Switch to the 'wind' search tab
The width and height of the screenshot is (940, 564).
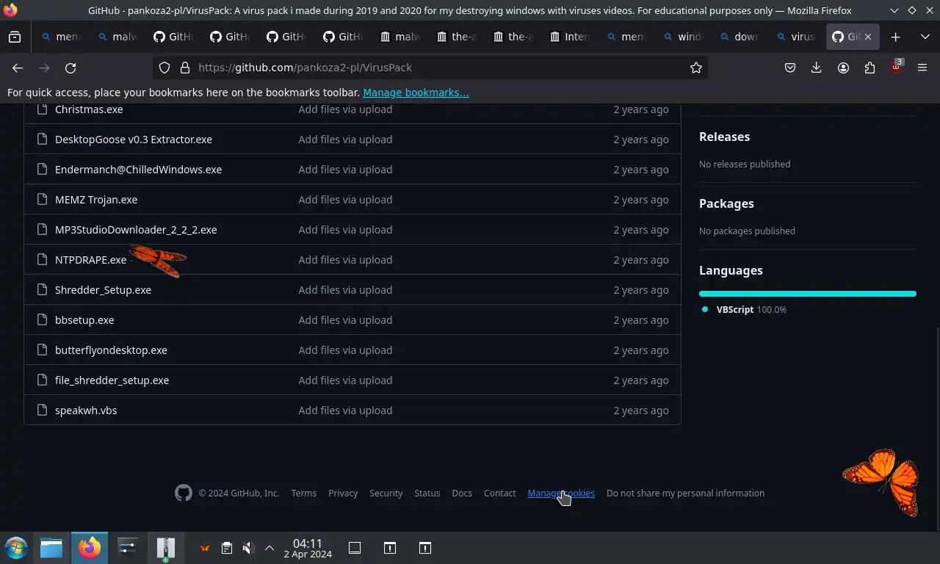(x=682, y=37)
